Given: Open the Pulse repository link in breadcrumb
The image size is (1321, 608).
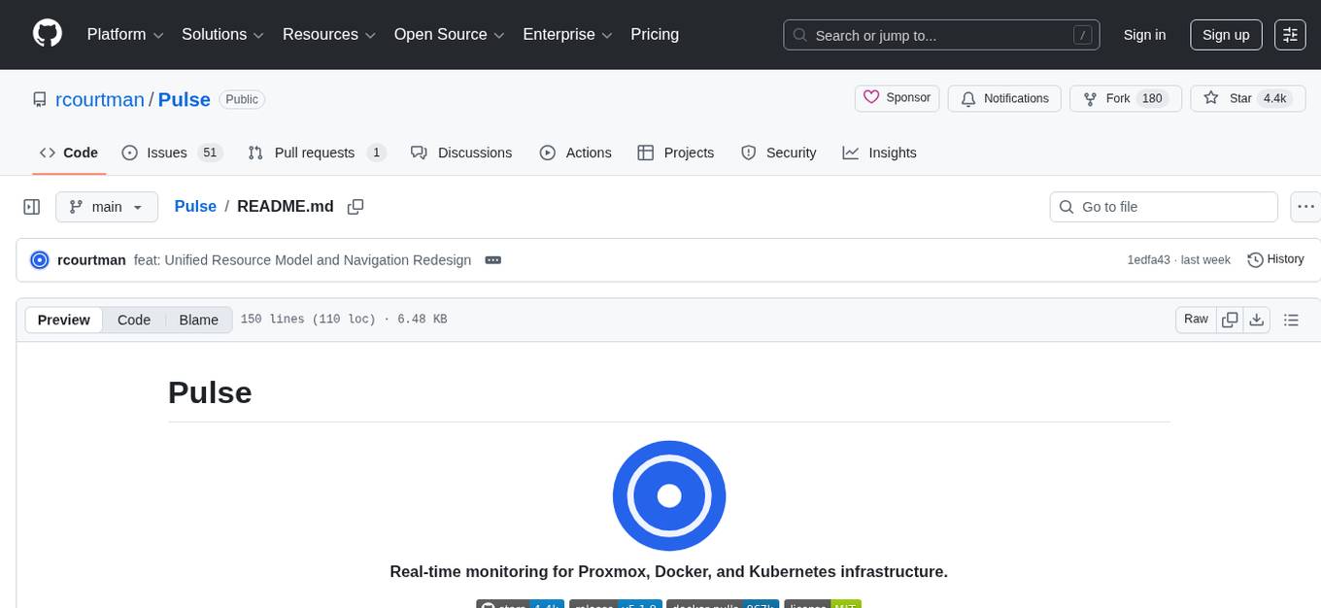Looking at the screenshot, I should click(195, 206).
